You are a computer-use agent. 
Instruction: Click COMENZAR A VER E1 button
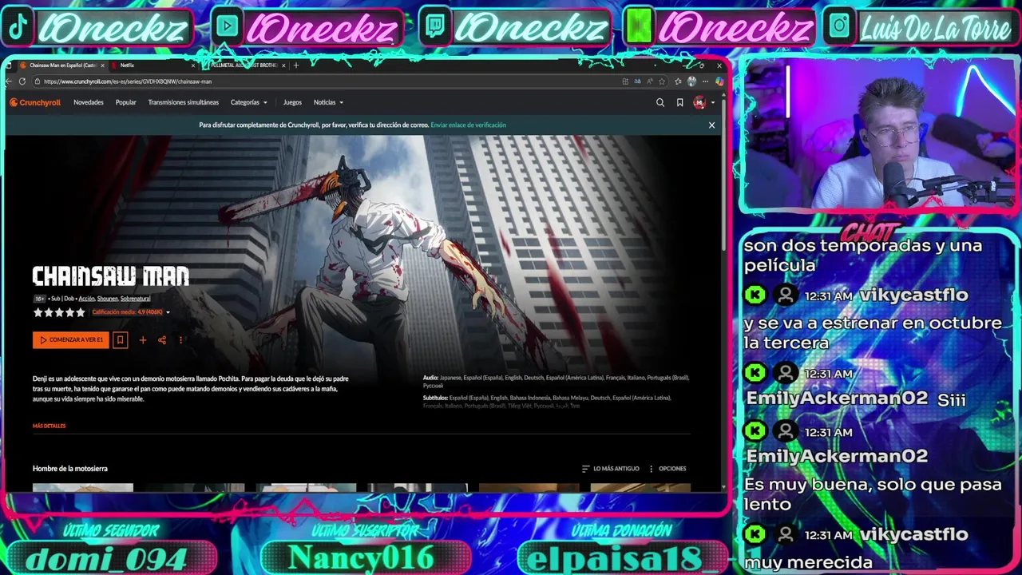pyautogui.click(x=71, y=339)
